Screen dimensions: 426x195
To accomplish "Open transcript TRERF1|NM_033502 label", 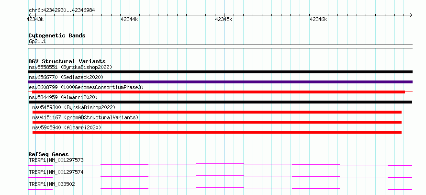I will click(x=52, y=184).
